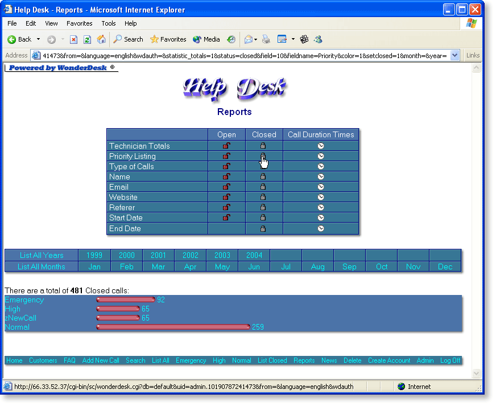Open the Favorites menu
Image resolution: width=496 pixels, height=406 pixels.
[80, 23]
